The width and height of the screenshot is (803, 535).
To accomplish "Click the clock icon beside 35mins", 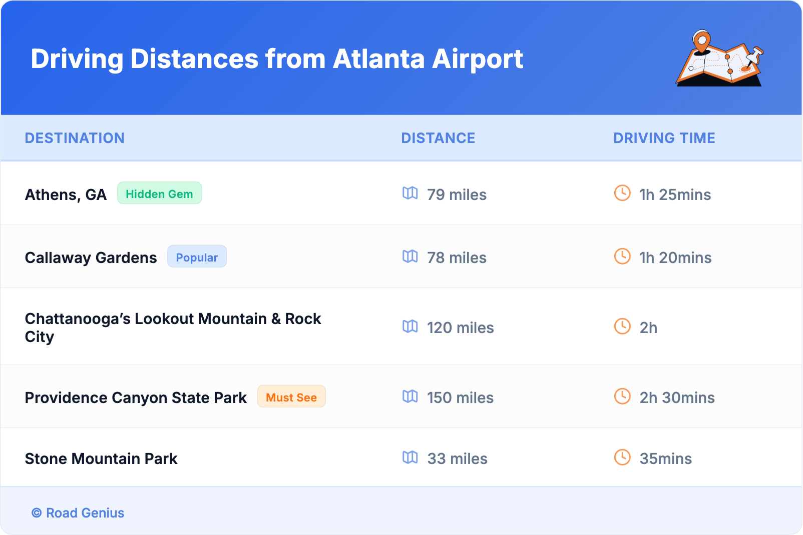I will 622,457.
